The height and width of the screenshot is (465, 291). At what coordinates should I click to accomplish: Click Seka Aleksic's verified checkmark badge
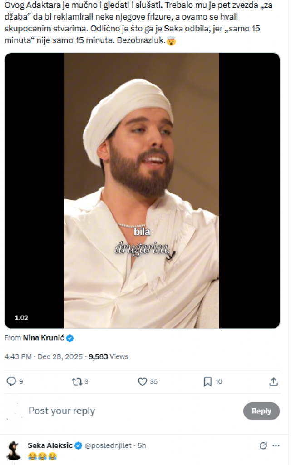tap(78, 445)
